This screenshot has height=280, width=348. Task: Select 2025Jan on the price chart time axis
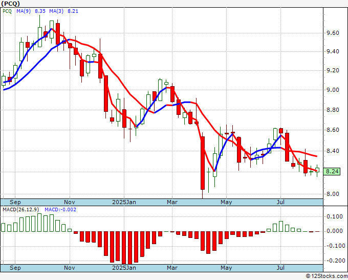point(124,202)
